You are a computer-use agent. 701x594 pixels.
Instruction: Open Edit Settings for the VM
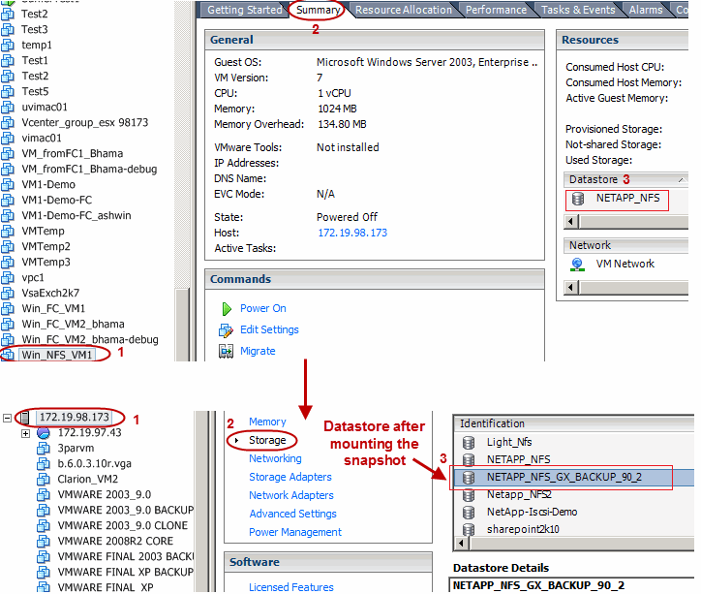269,329
